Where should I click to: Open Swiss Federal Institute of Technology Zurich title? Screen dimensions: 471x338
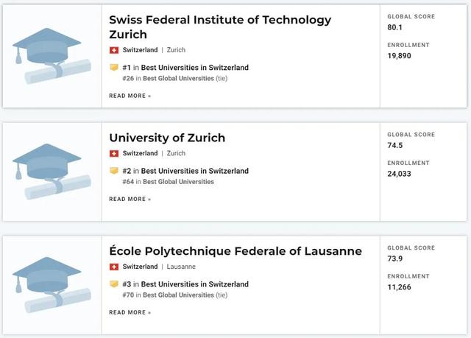click(x=220, y=27)
